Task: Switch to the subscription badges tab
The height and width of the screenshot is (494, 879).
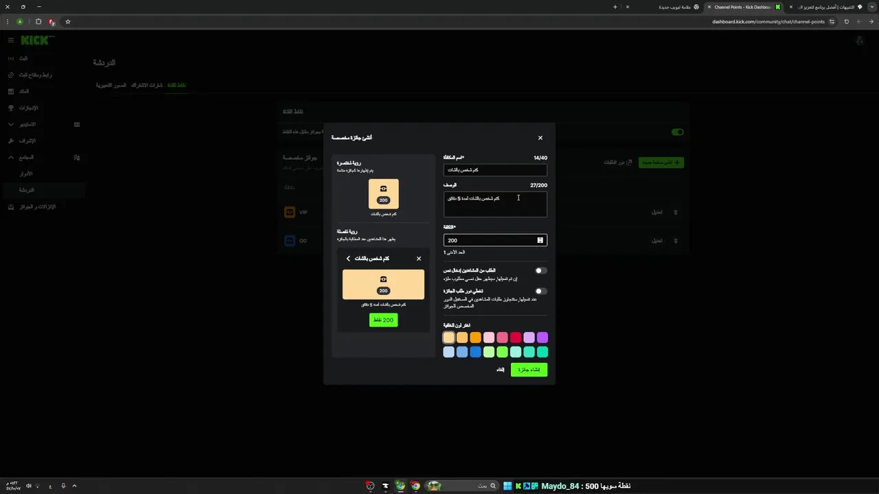Action: tap(147, 85)
